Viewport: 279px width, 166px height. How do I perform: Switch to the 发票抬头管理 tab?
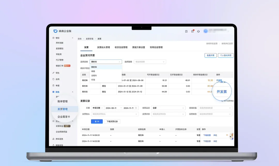click(103, 47)
